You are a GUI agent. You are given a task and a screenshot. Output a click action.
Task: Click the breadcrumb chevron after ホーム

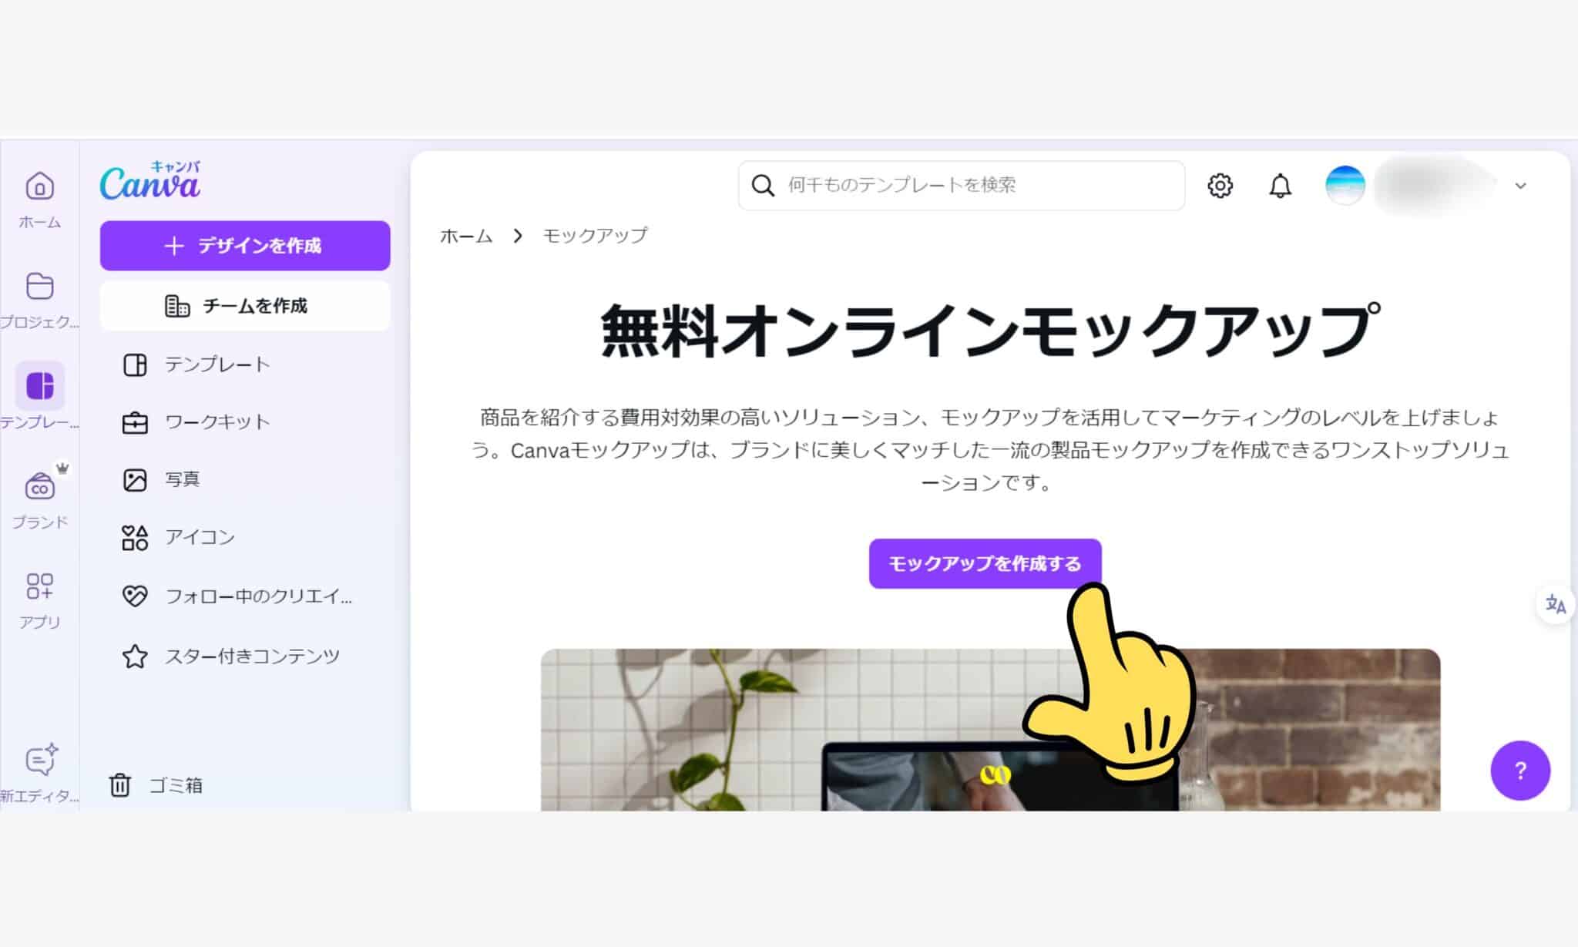pos(518,236)
